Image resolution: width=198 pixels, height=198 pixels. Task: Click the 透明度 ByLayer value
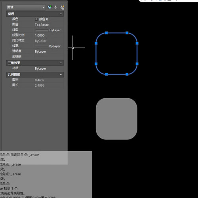tap(40, 51)
